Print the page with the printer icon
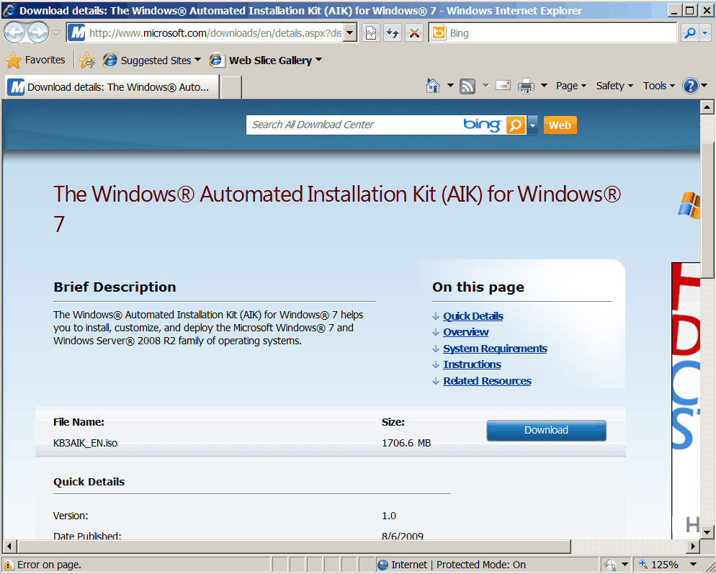Image resolution: width=716 pixels, height=574 pixels. (526, 86)
